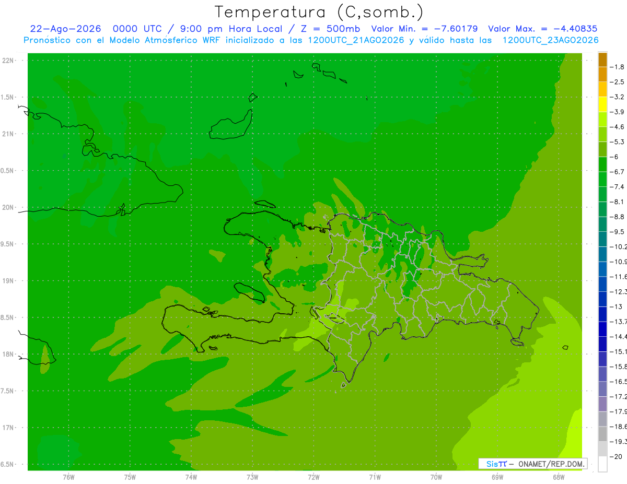The image size is (627, 484).
Task: Click the '-4.6' colorbar label
Action: [x=618, y=127]
